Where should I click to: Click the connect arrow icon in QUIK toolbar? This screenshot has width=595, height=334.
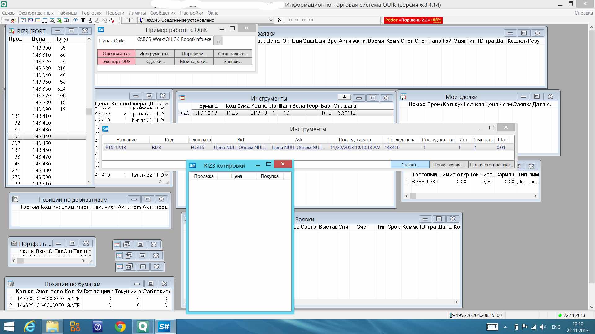click(x=6, y=20)
